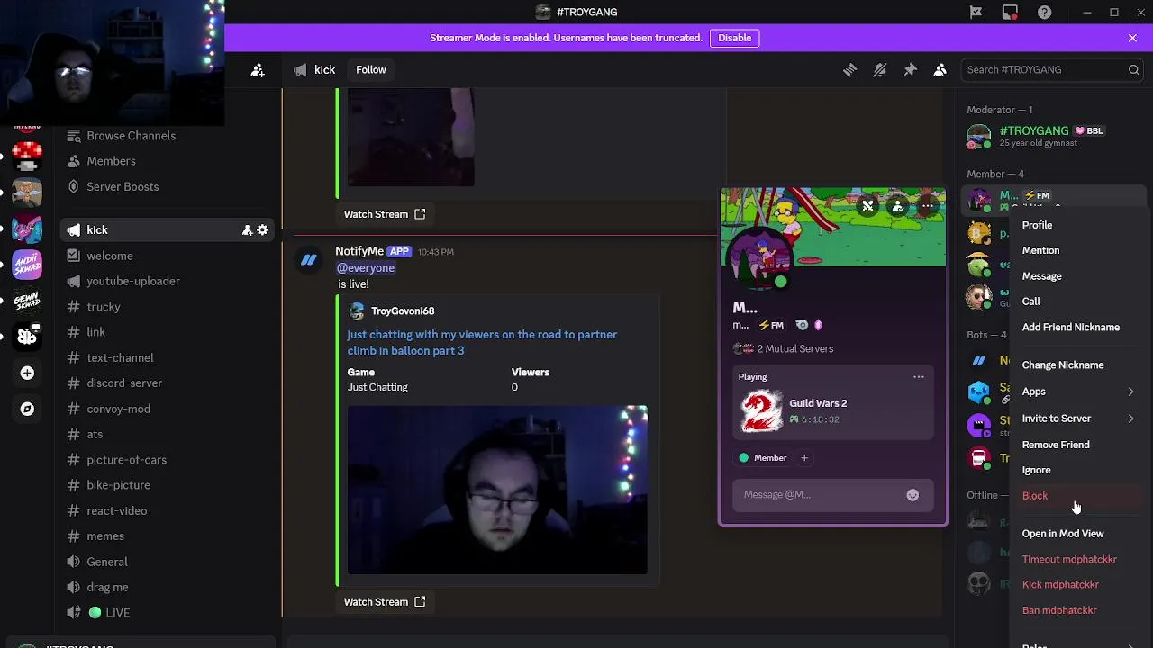Select the convoy-mod channel
Viewport: 1153px width, 648px height.
[118, 409]
